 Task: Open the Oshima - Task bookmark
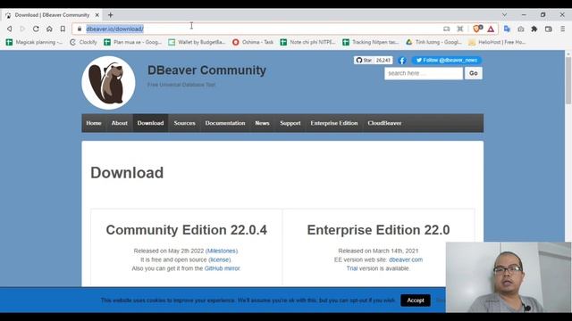[x=253, y=42]
